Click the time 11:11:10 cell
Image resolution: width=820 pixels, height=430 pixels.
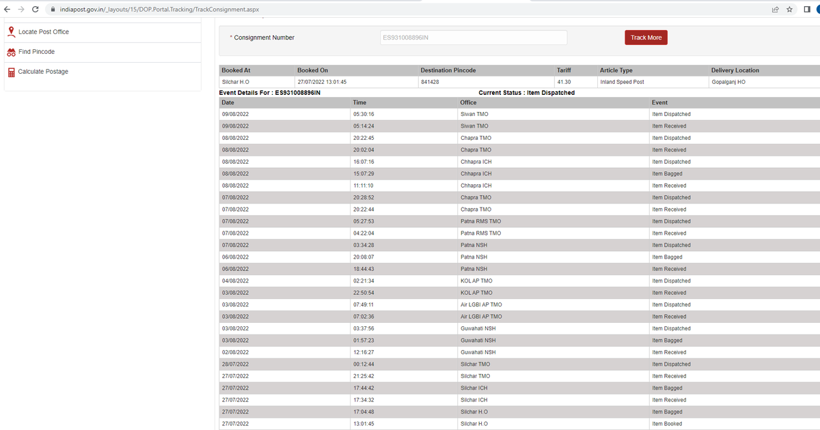tap(364, 186)
